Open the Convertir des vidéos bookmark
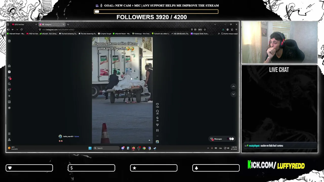This screenshot has height=182, width=324. tap(160, 34)
